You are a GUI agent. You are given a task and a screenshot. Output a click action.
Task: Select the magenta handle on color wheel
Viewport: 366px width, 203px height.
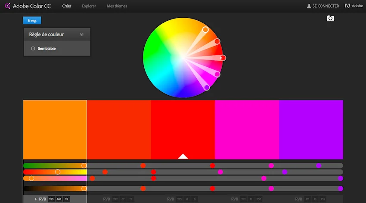pyautogui.click(x=217, y=74)
